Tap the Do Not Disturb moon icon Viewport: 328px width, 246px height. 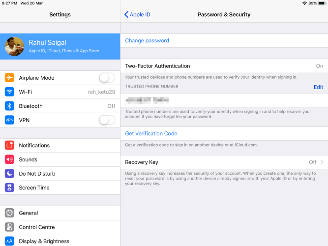(x=9, y=174)
